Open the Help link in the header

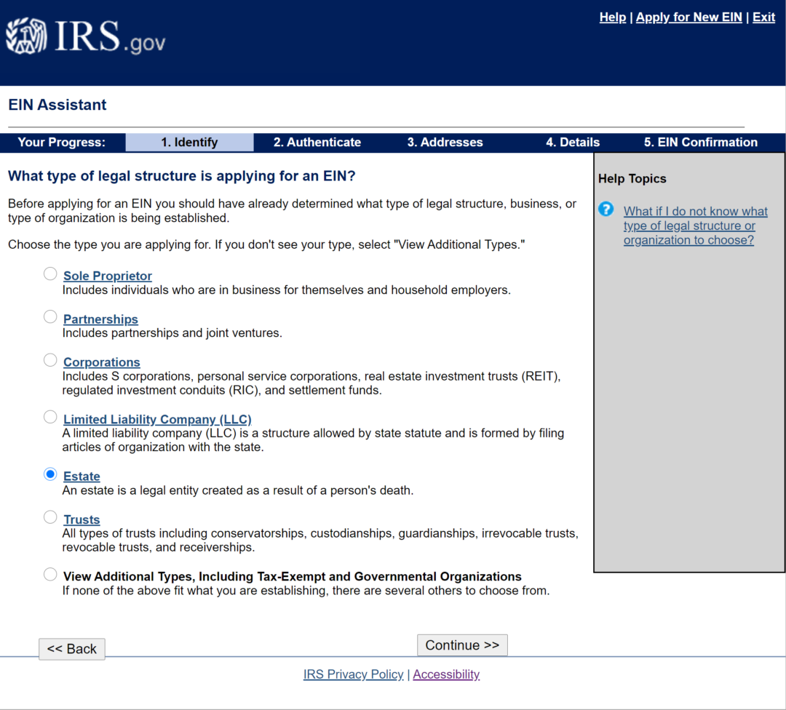tap(612, 17)
